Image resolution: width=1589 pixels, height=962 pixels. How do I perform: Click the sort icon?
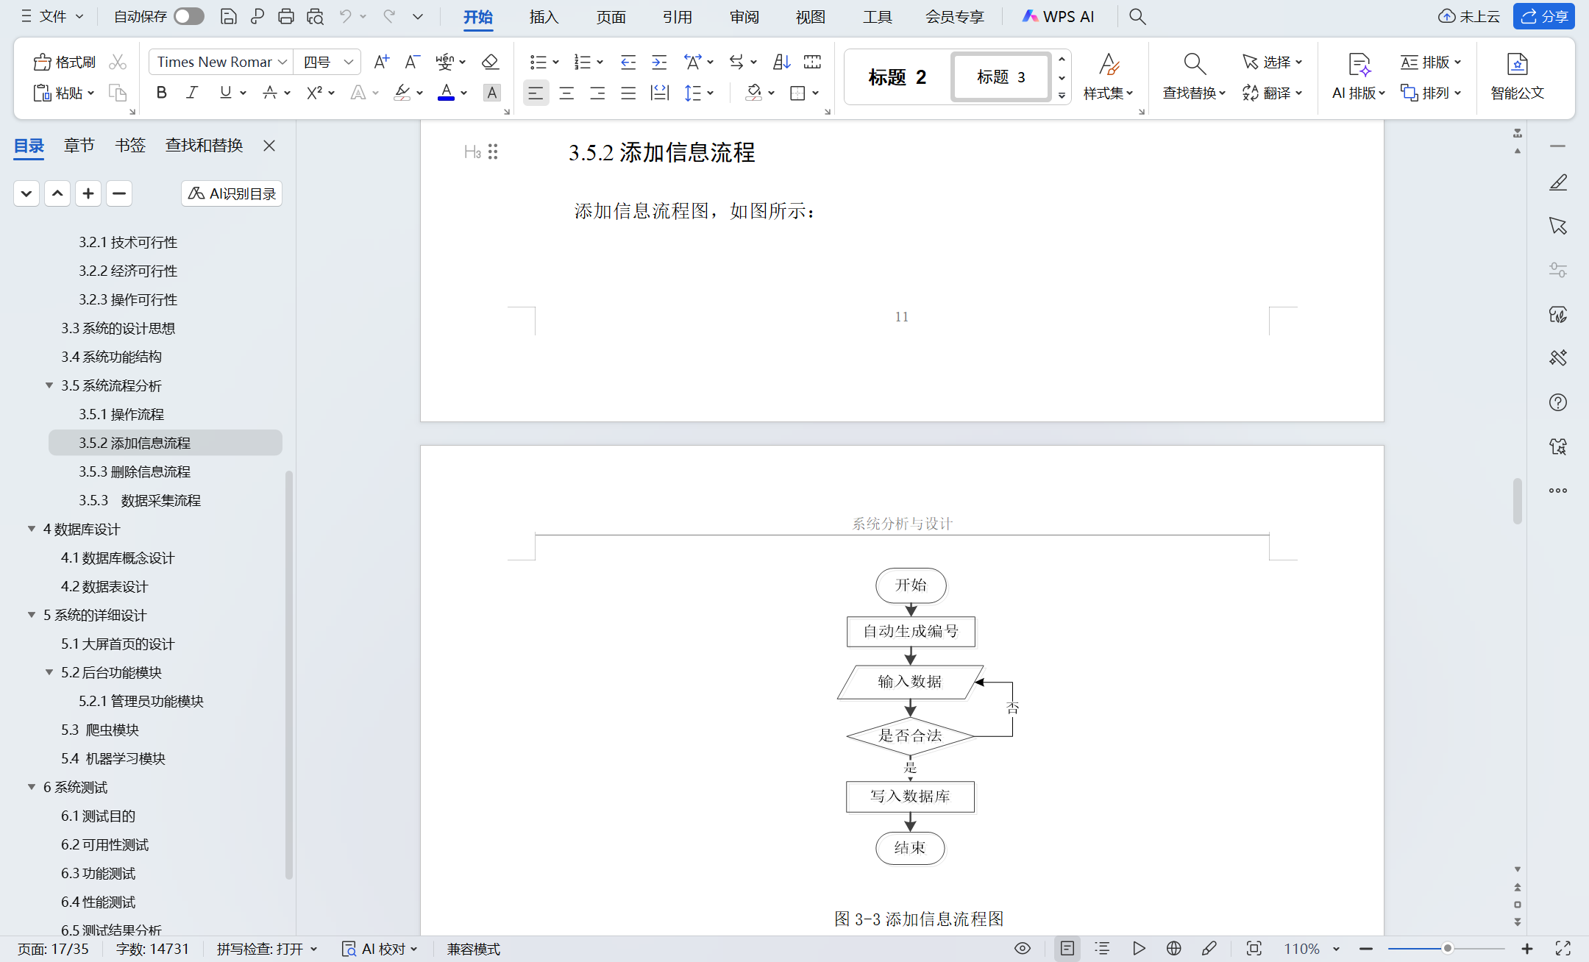[781, 62]
